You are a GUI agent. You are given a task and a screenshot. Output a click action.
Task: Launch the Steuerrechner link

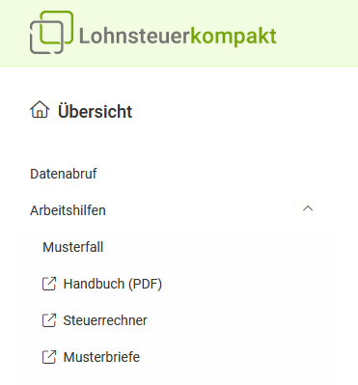coord(105,320)
